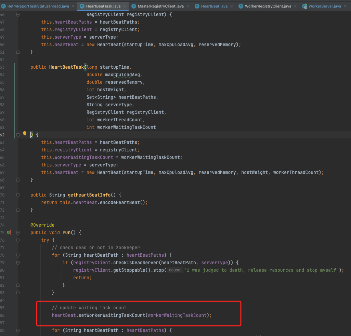Click the @Override annotation on line 74

point(42,225)
